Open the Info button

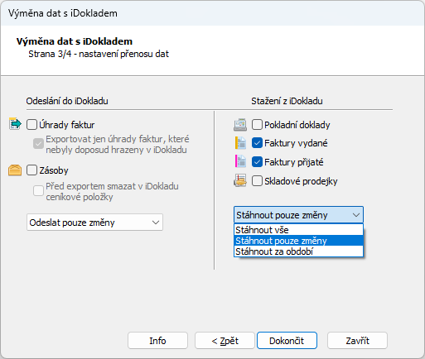click(x=157, y=341)
